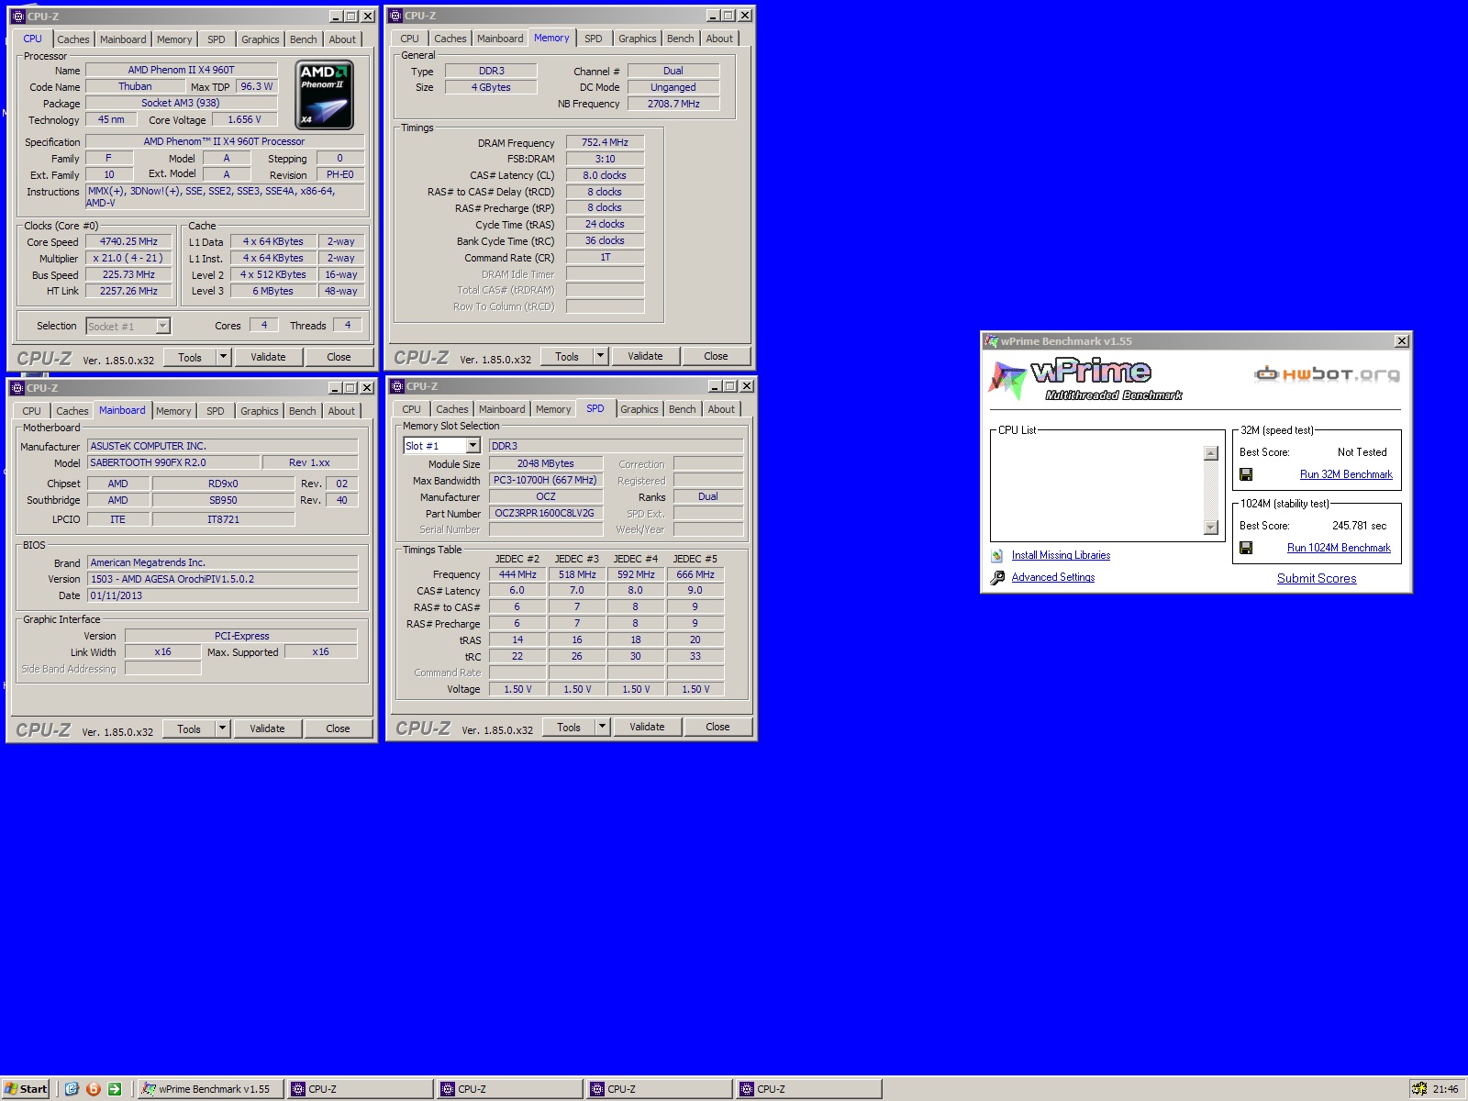Click the NB Frequency value 2708.7 MHz
The image size is (1468, 1101).
673,104
